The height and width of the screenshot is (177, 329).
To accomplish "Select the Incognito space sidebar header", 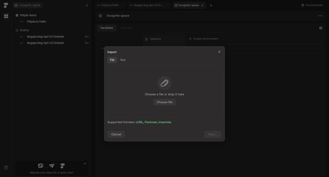I will click(x=28, y=5).
